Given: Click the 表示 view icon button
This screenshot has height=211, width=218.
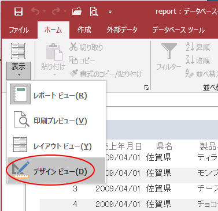Looking at the screenshot, I should (19, 51).
